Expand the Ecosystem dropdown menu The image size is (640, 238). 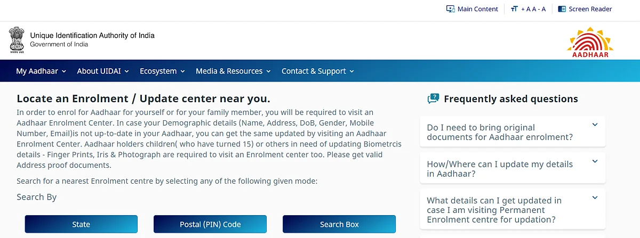point(162,71)
